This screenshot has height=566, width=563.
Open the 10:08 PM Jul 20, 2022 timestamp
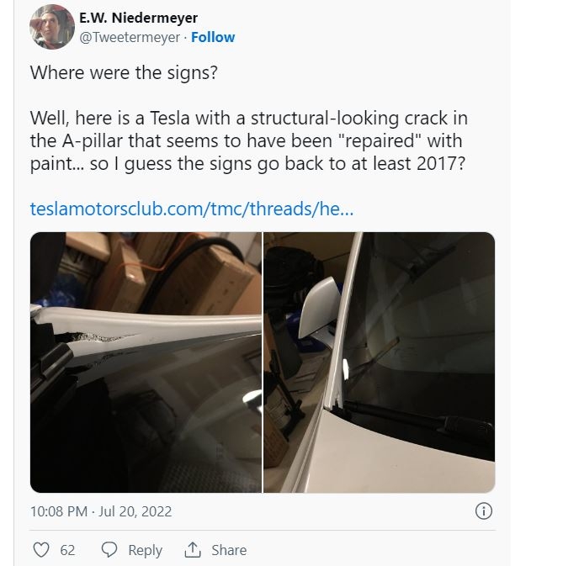(101, 511)
